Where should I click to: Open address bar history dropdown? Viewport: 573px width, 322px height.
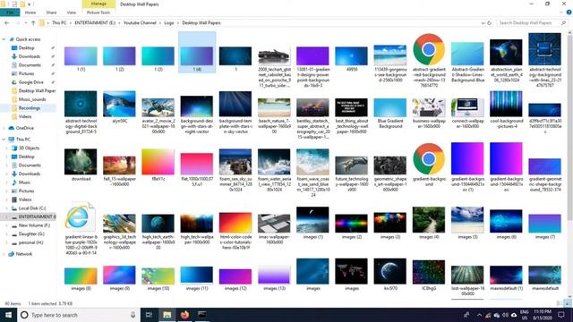point(483,22)
